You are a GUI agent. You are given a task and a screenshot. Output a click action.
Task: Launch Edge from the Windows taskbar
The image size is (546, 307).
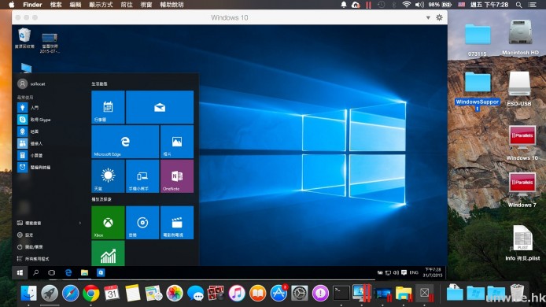(x=68, y=272)
